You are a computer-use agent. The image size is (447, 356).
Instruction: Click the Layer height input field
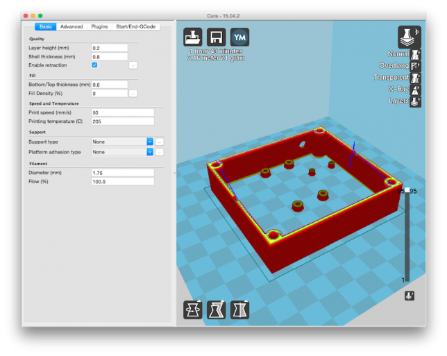110,48
